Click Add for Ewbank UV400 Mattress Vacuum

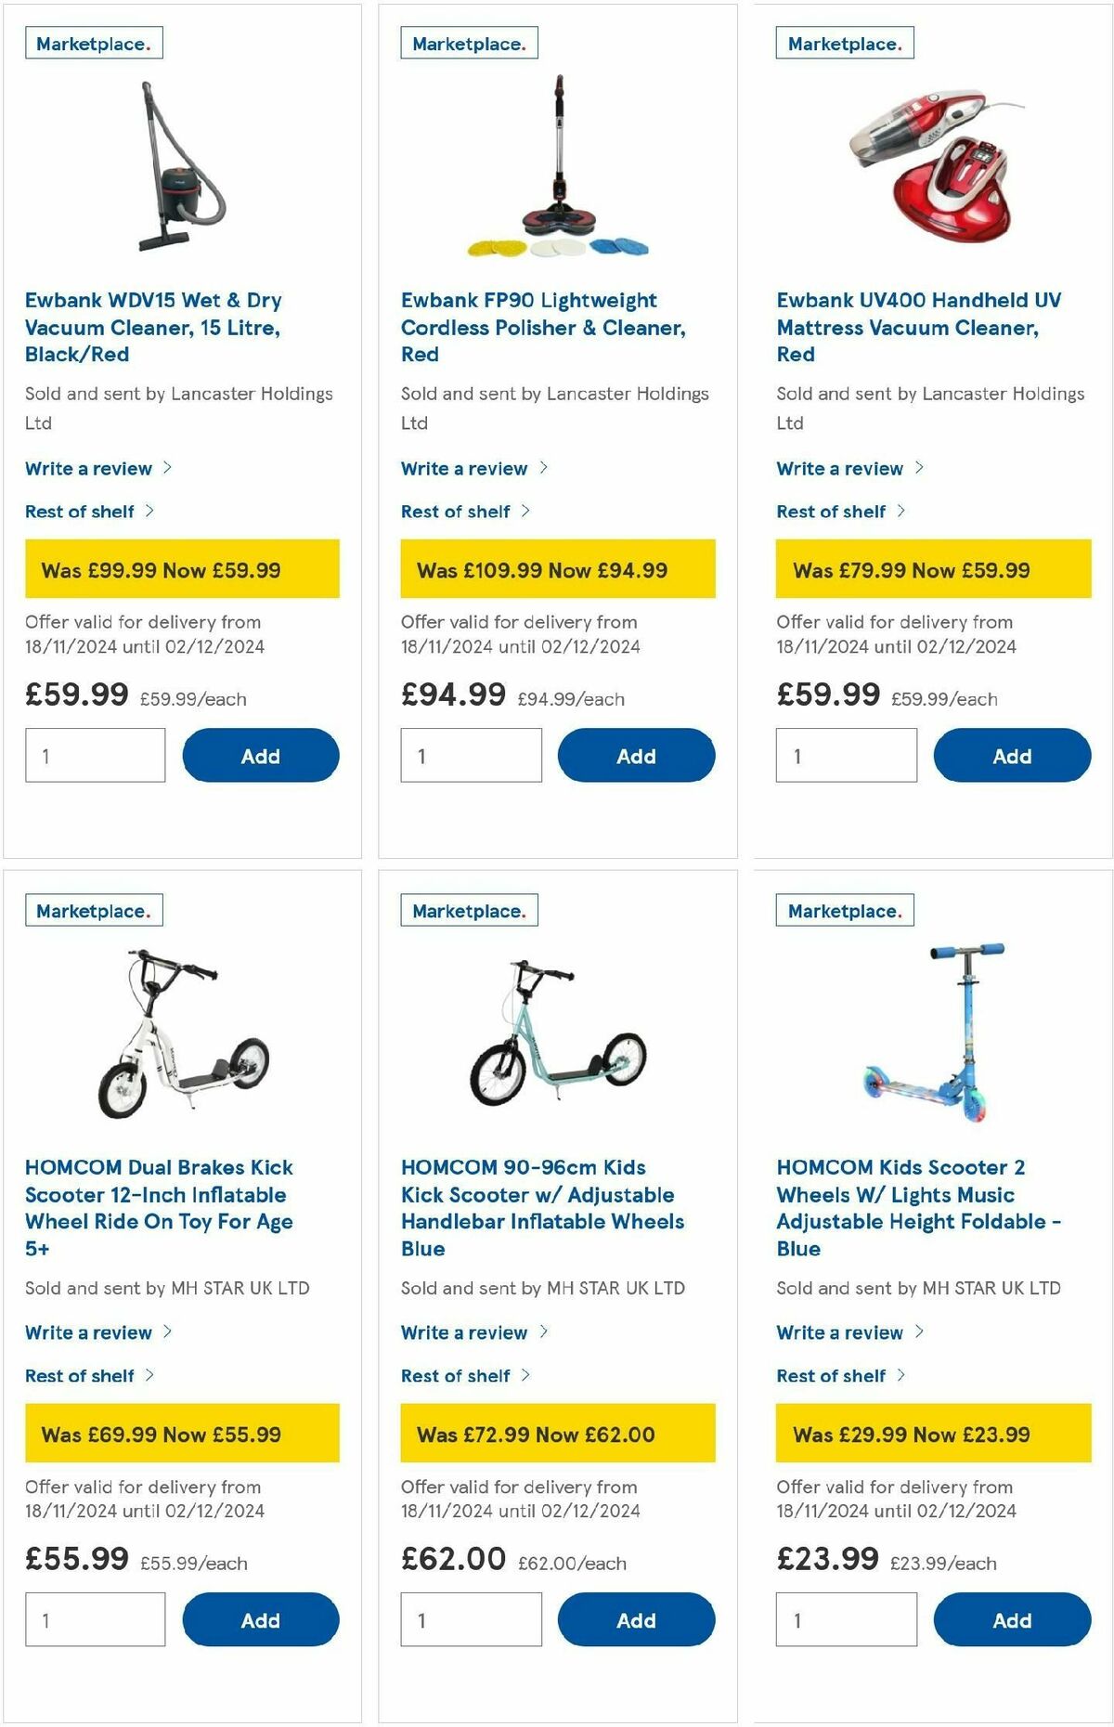[x=1012, y=755]
